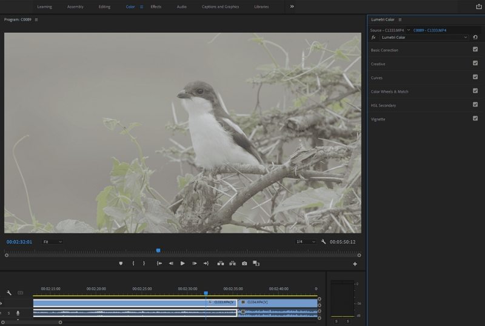485x326 pixels.
Task: Open the 1/4 playback resolution dropdown
Action: pos(306,242)
